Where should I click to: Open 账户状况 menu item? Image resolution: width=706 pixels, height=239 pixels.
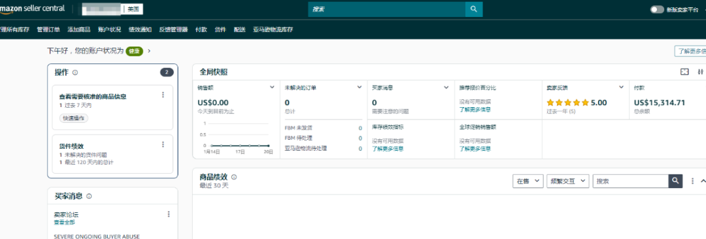(x=109, y=29)
